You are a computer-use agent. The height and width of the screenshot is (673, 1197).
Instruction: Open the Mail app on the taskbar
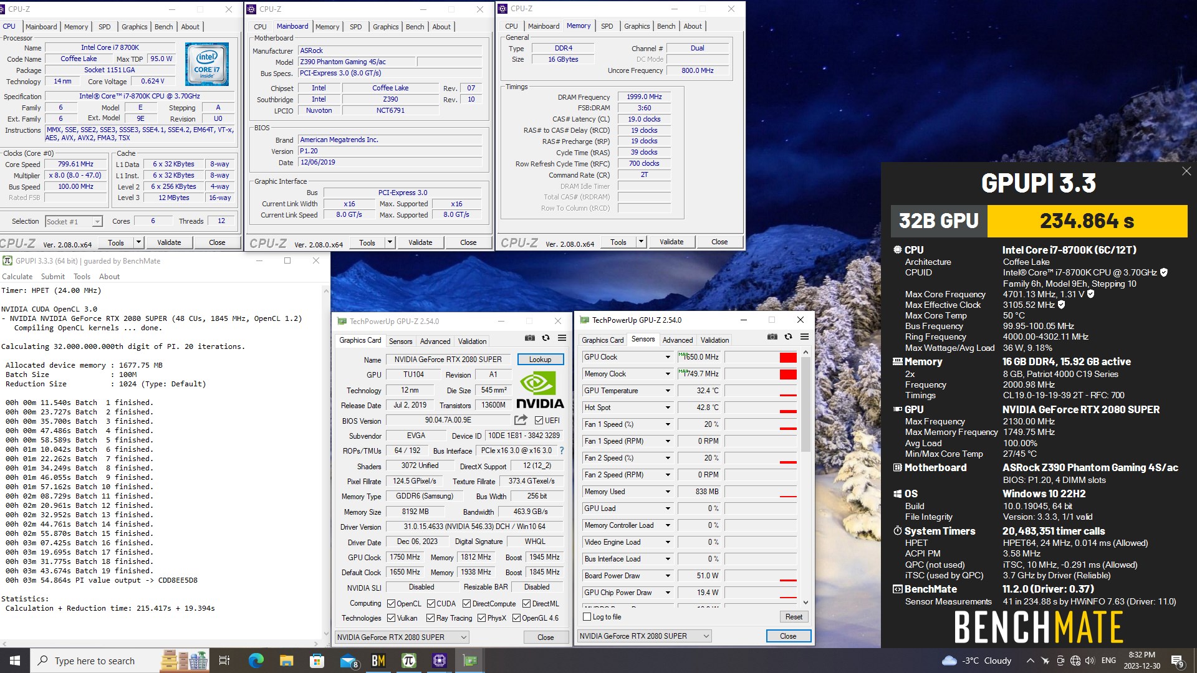click(x=348, y=661)
